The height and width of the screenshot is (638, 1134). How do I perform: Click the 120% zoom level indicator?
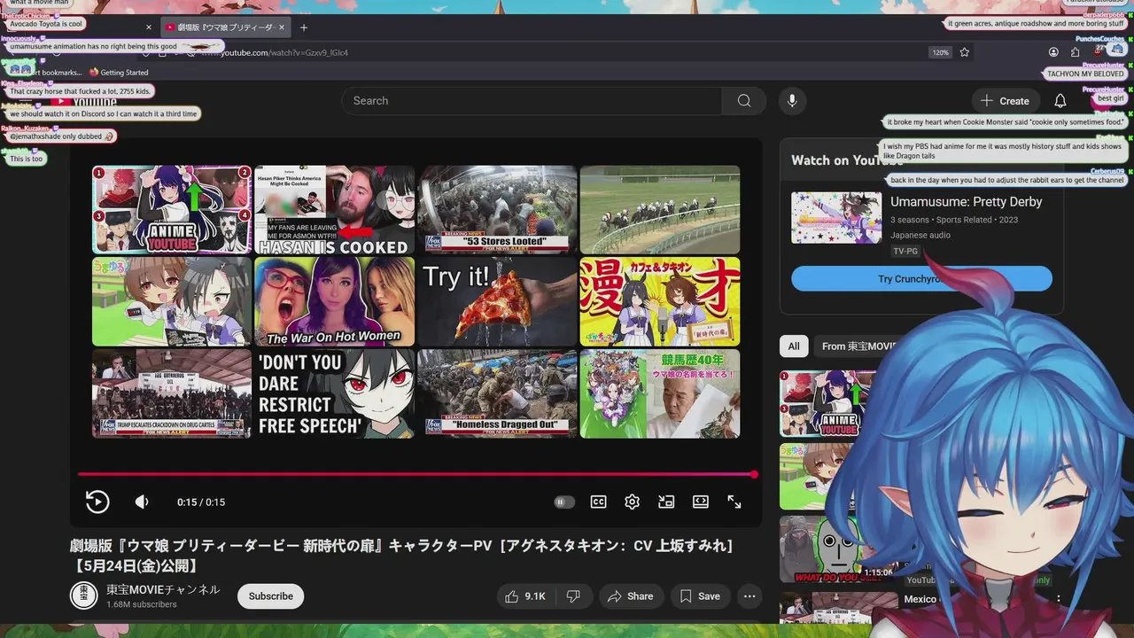940,52
